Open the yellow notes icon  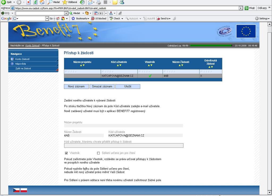click(x=115, y=2)
